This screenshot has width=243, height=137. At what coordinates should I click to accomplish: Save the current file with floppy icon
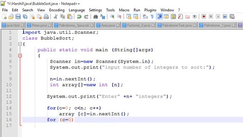(18, 17)
